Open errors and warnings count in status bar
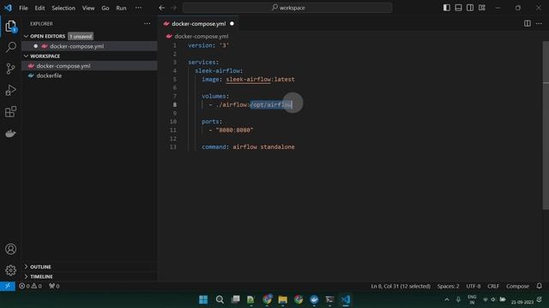 point(30,286)
